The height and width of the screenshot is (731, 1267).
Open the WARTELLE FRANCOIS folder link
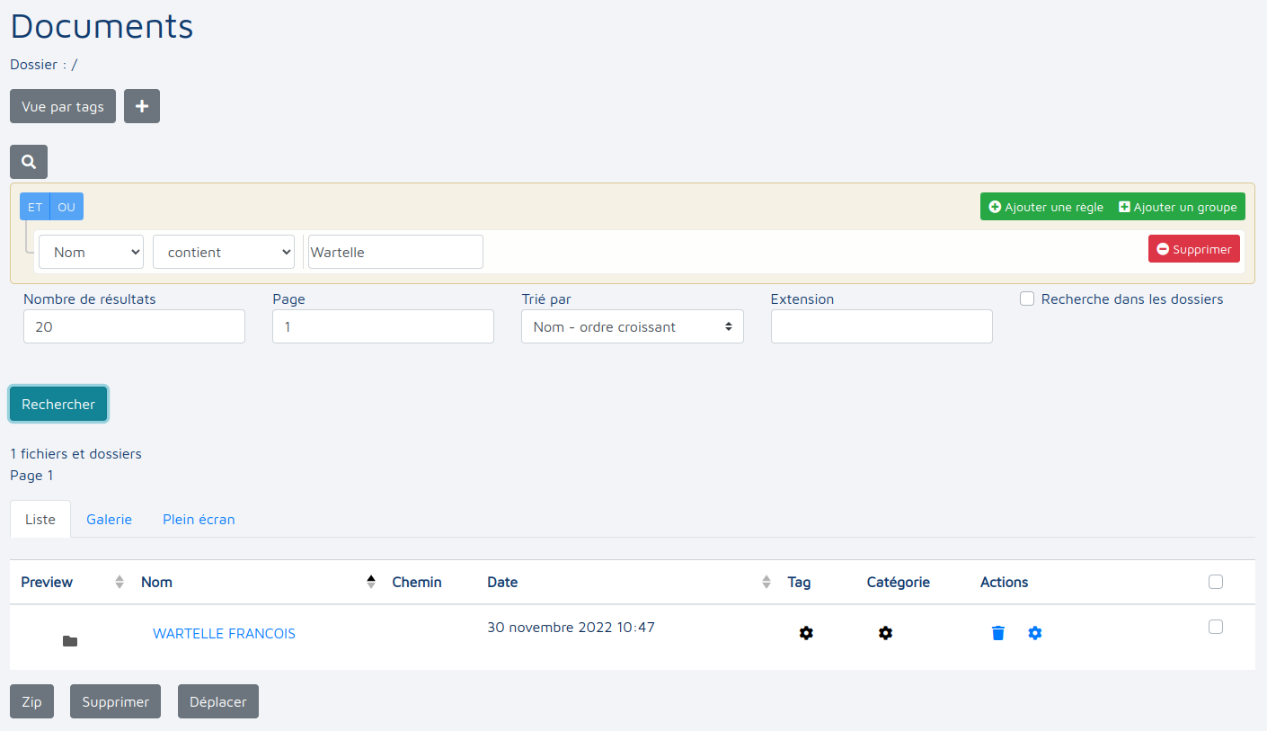click(224, 634)
